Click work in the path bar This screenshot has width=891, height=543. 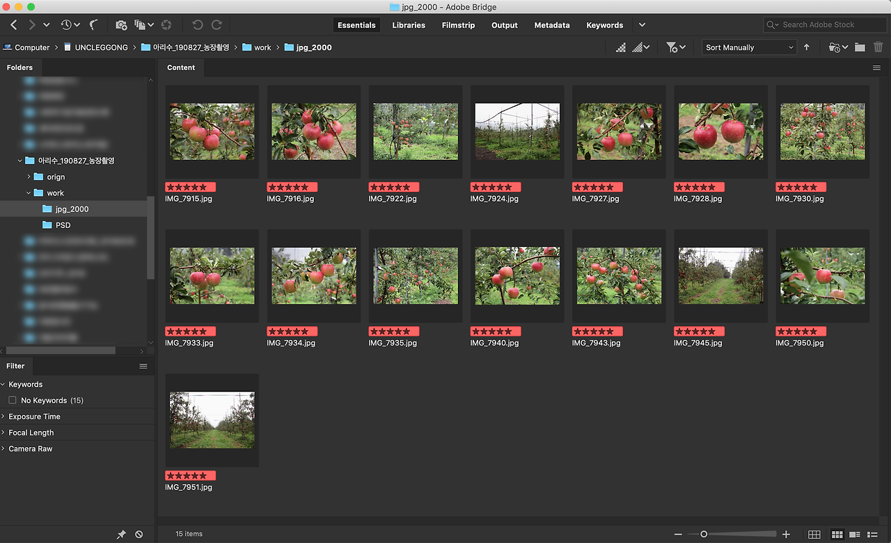257,47
